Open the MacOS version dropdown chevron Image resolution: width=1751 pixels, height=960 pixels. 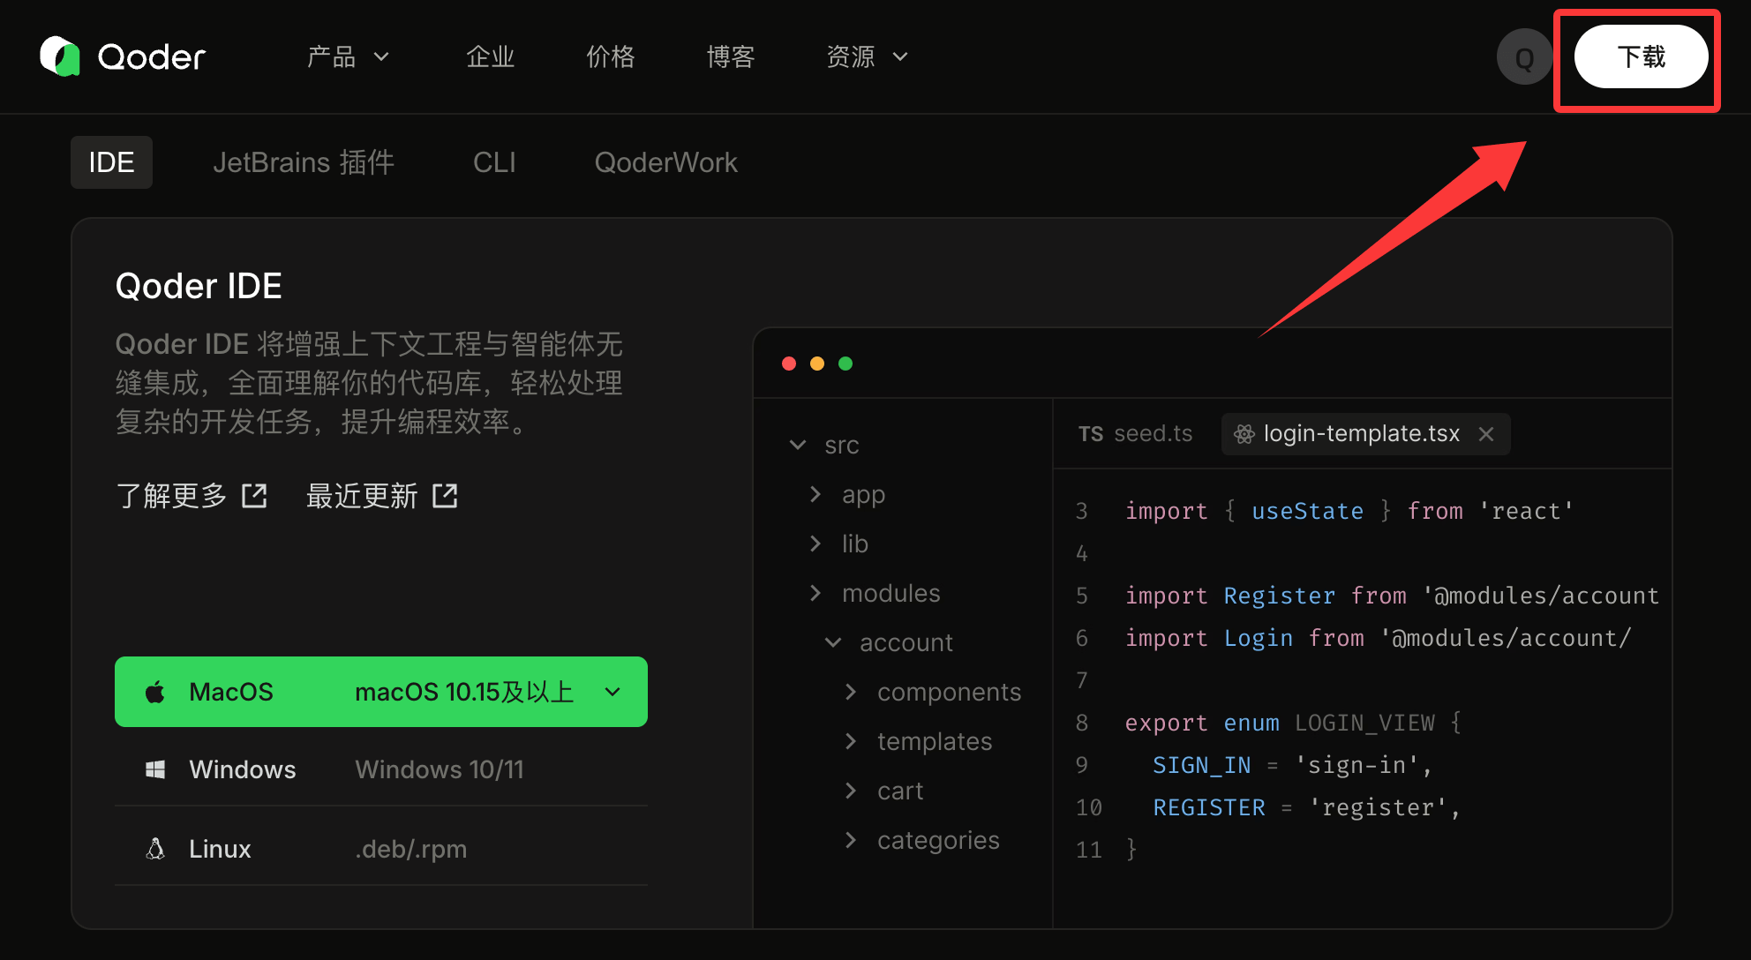pos(612,693)
